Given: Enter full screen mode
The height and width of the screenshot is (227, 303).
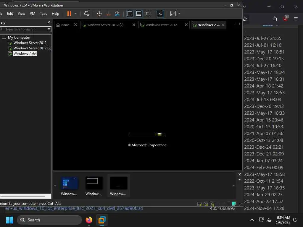Looking at the screenshot, I should tap(148, 14).
